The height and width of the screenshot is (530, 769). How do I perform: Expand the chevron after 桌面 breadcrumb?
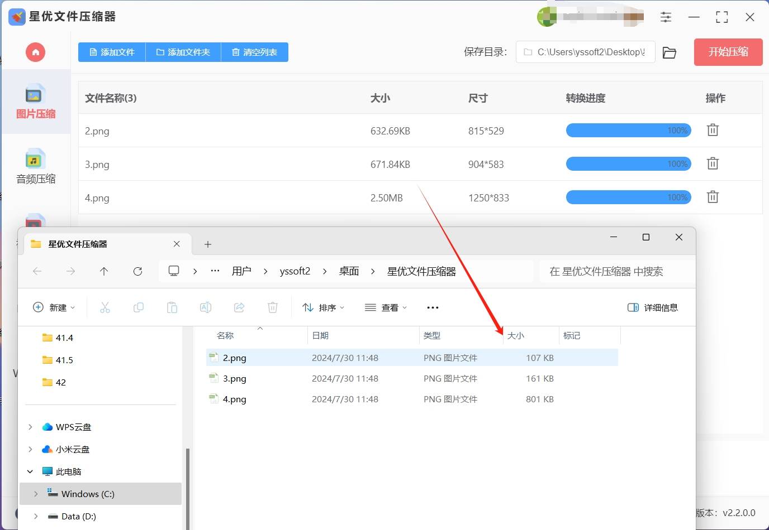[x=373, y=271]
